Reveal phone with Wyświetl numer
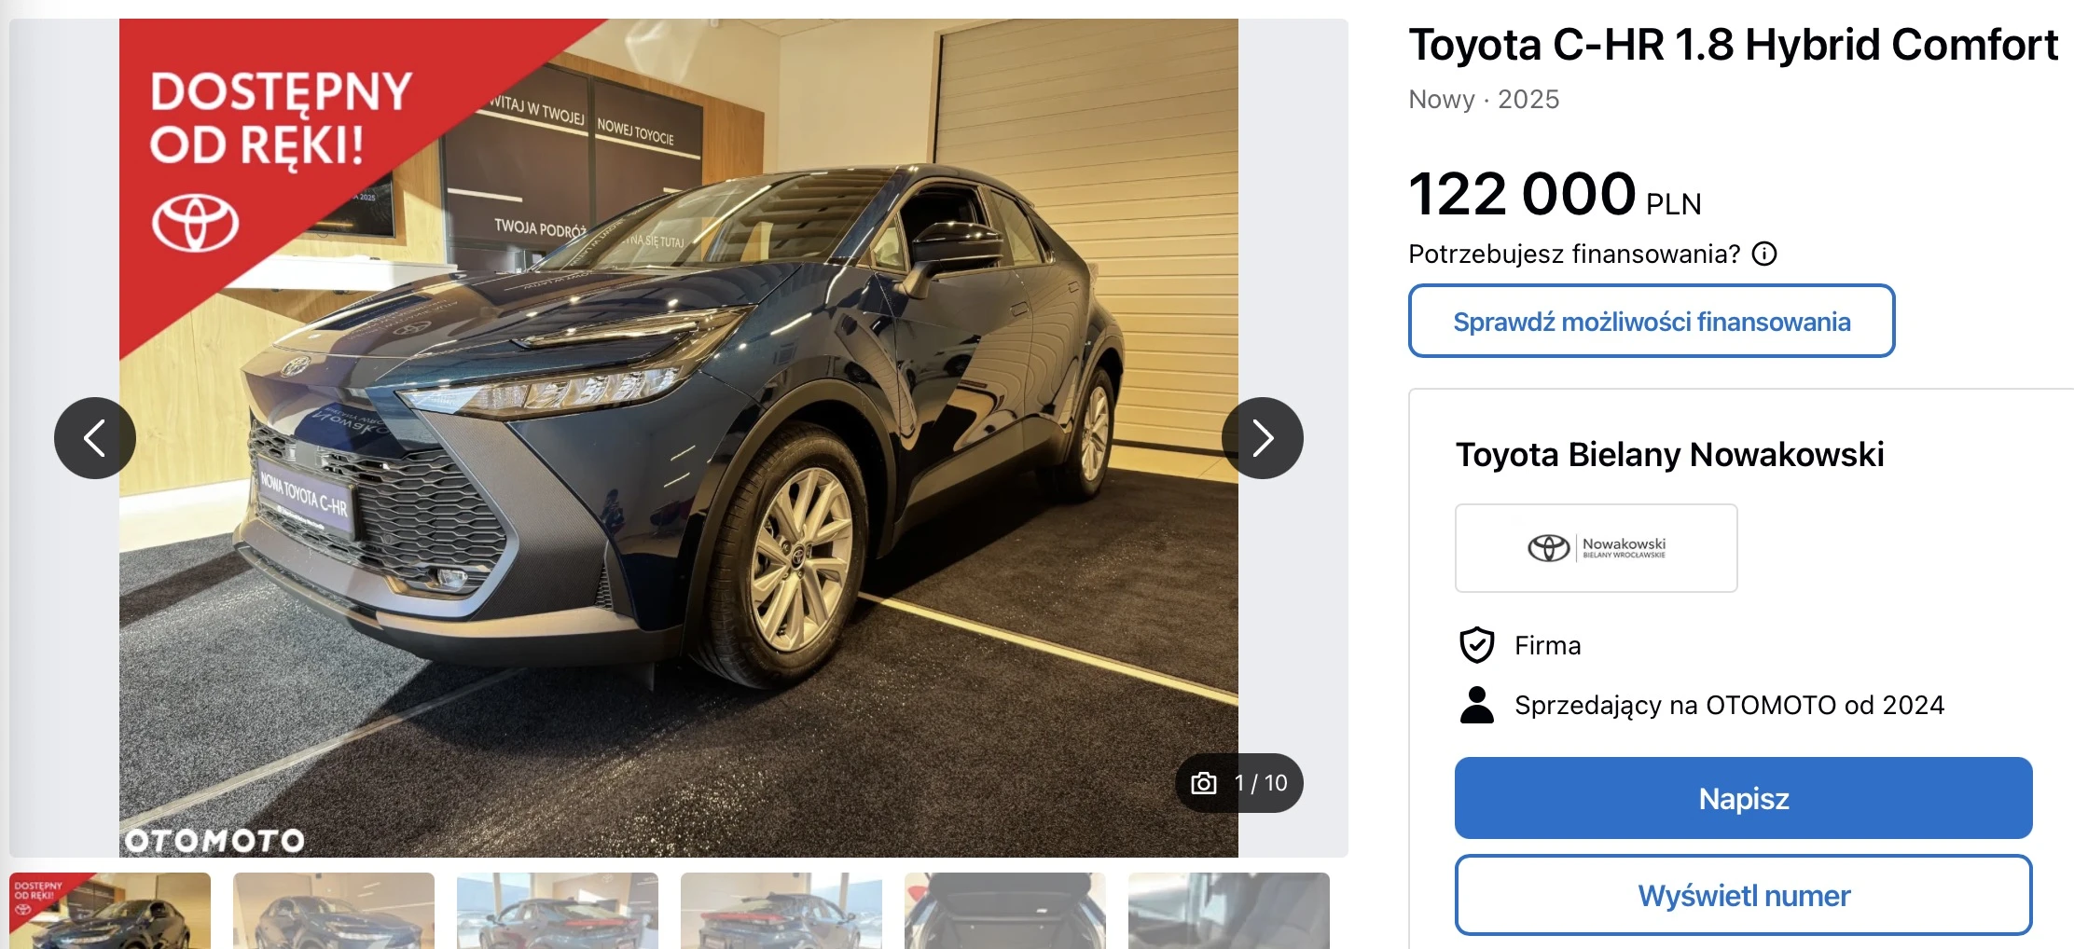This screenshot has height=949, width=2074. pyautogui.click(x=1744, y=895)
